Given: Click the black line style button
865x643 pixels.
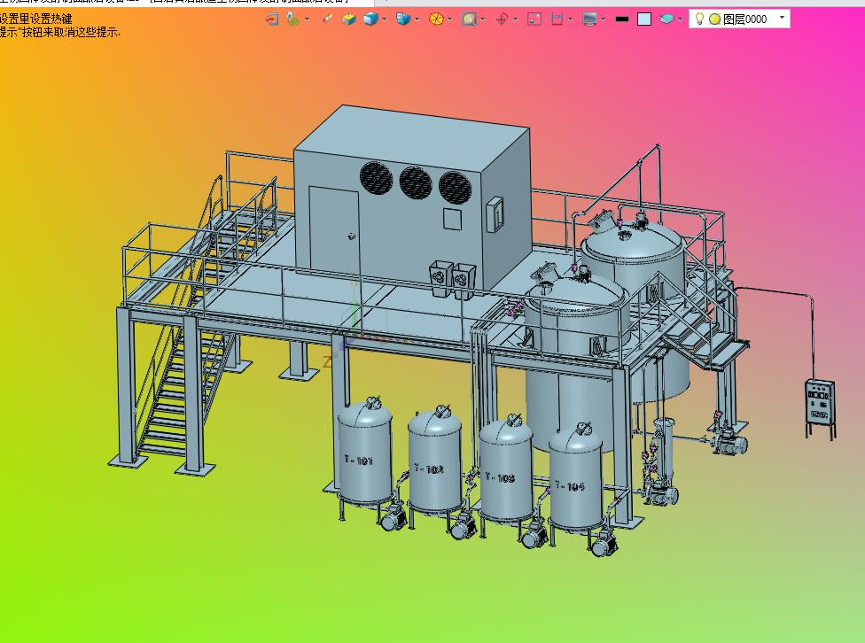Looking at the screenshot, I should 621,19.
